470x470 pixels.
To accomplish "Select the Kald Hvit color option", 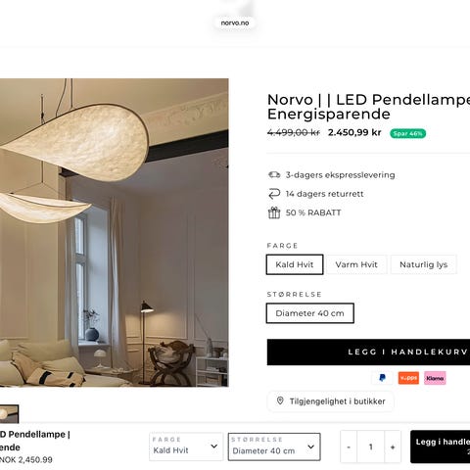I will (295, 264).
